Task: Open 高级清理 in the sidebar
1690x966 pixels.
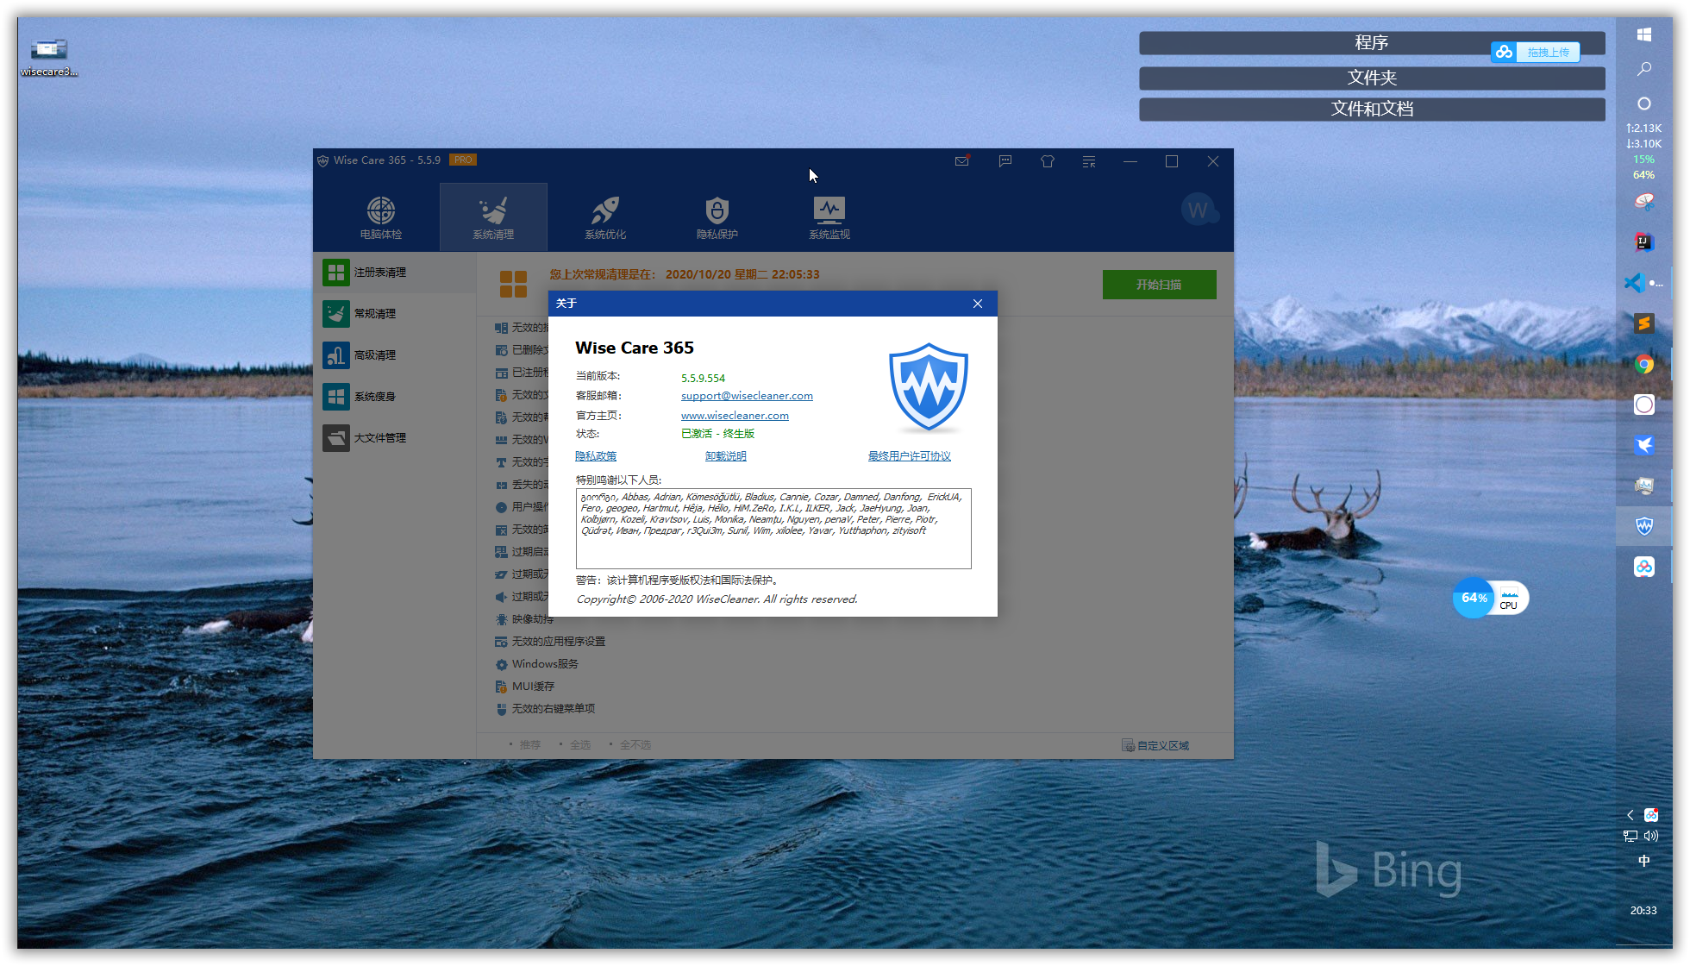Action: coord(395,355)
